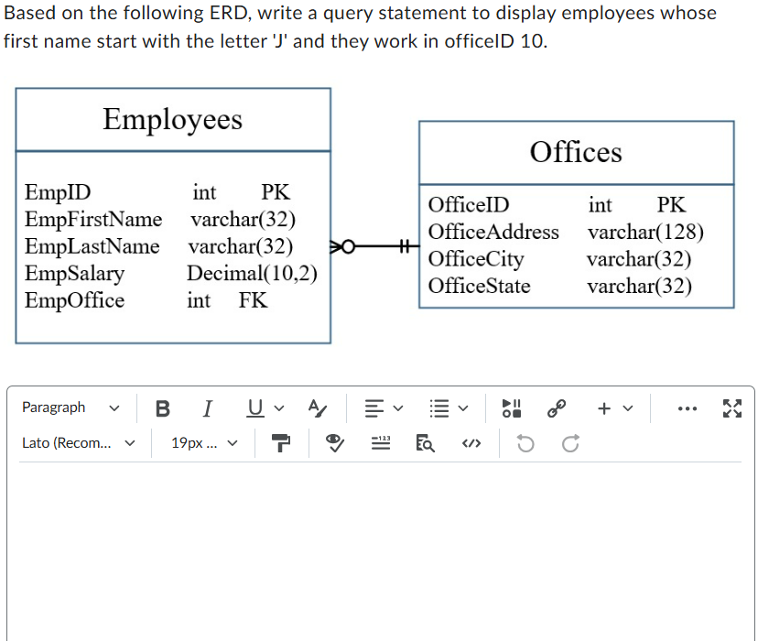Toggle bold formatting

[x=162, y=408]
